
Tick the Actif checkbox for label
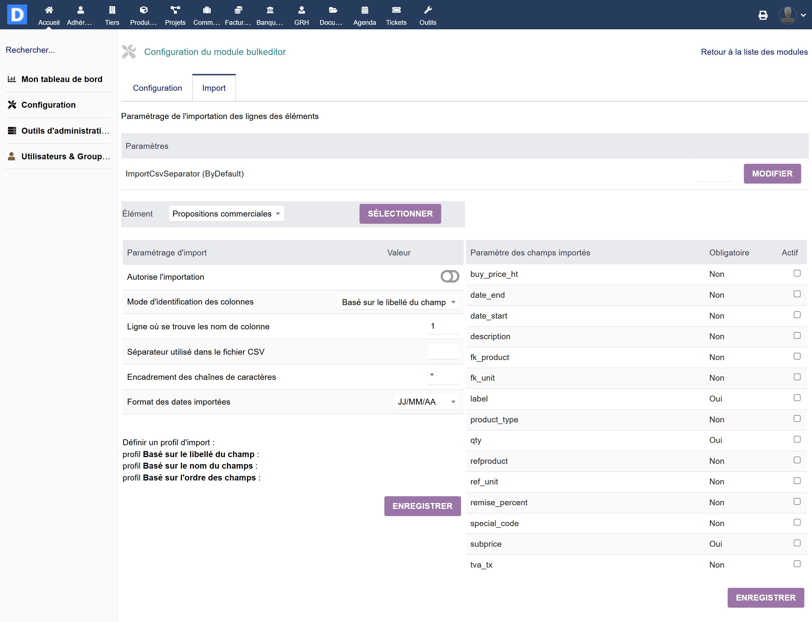coord(797,398)
